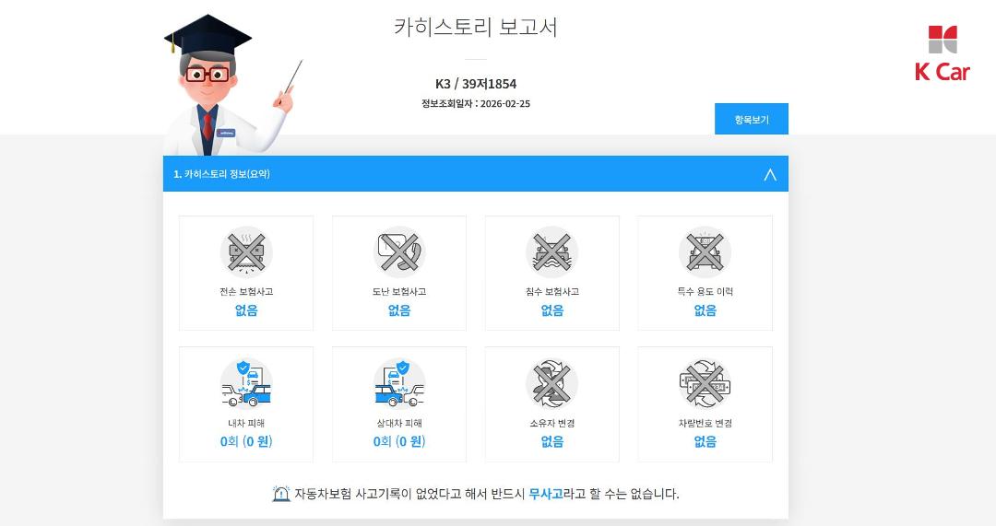Screen dimensions: 996x526
Task: Click the 상대차 피해 collision icon
Action: pyautogui.click(x=399, y=384)
